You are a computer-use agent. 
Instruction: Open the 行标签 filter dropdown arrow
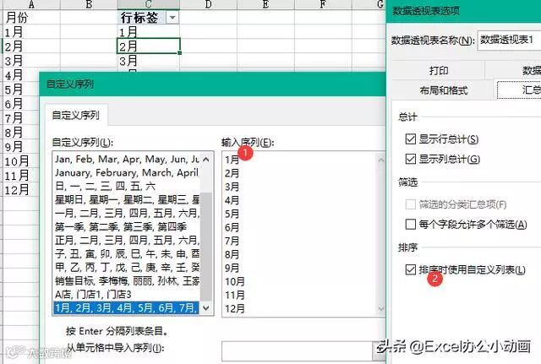(x=172, y=17)
